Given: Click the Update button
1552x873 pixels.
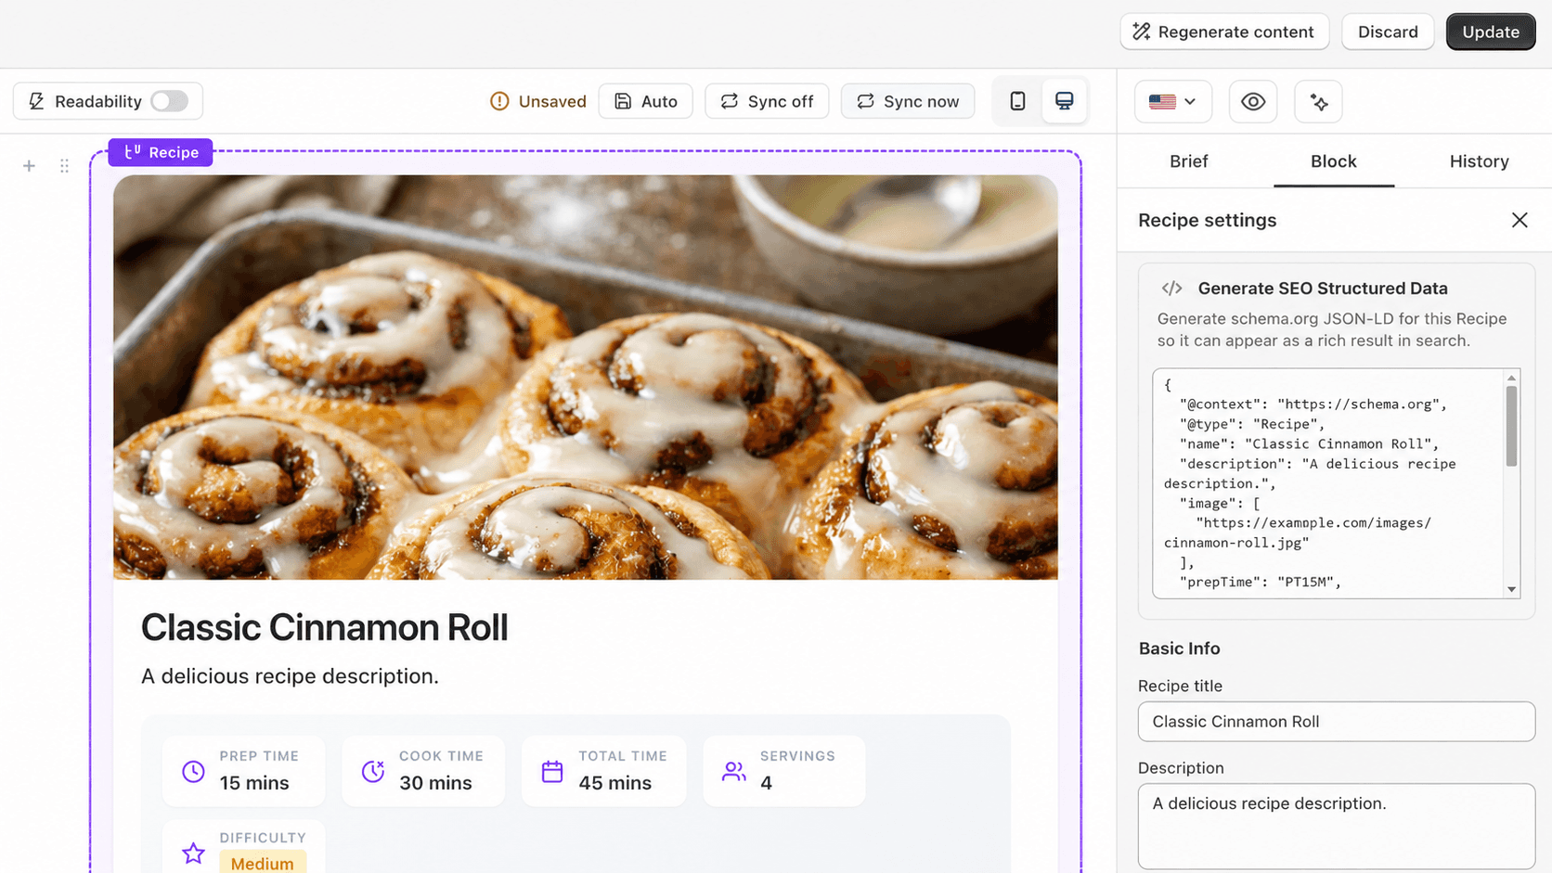Looking at the screenshot, I should coord(1491,32).
